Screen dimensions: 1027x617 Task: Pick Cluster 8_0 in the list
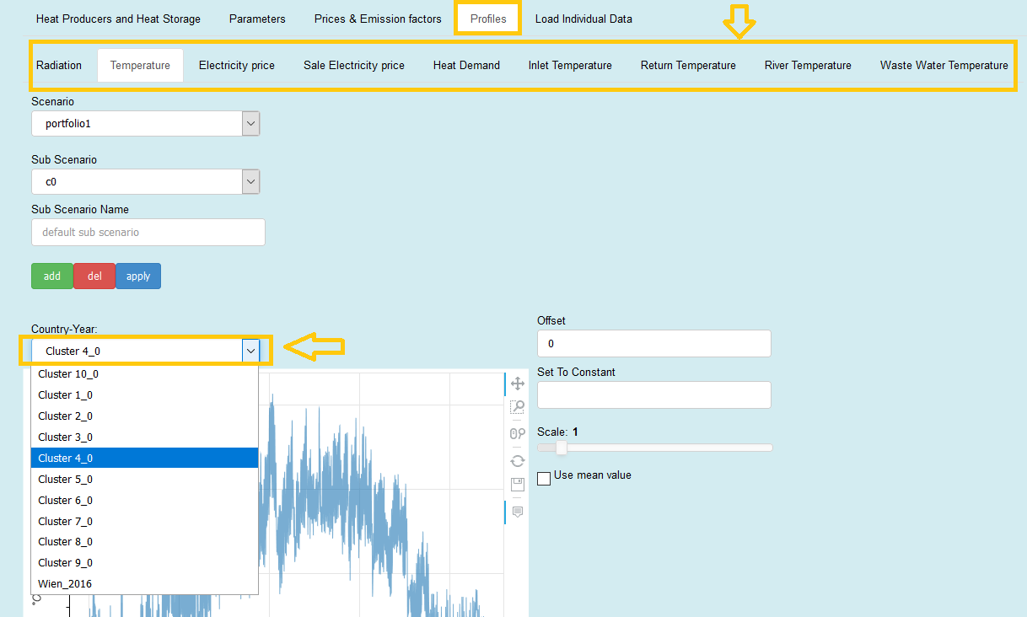point(144,542)
